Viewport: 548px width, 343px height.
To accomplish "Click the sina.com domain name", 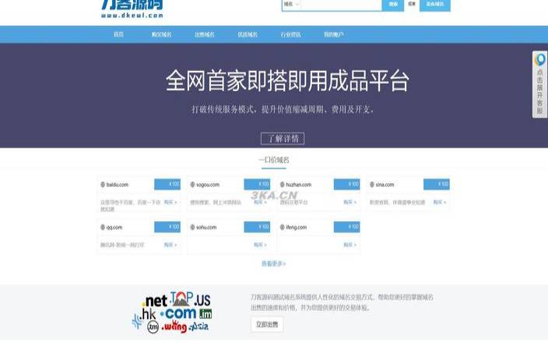I will pos(385,185).
